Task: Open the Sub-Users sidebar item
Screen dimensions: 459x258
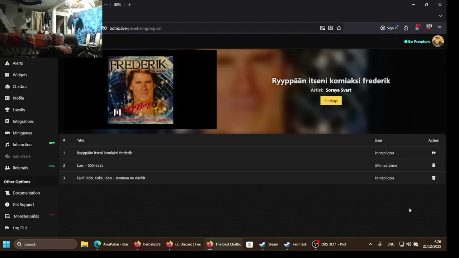Action: click(22, 156)
